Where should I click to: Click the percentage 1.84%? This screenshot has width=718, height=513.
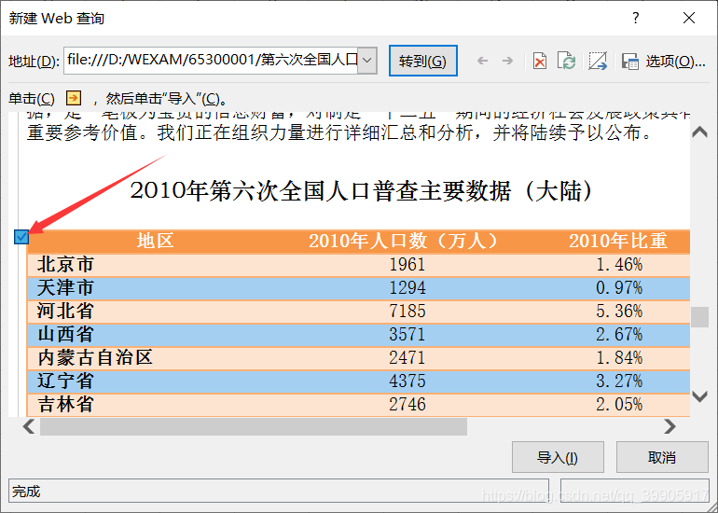click(x=619, y=358)
